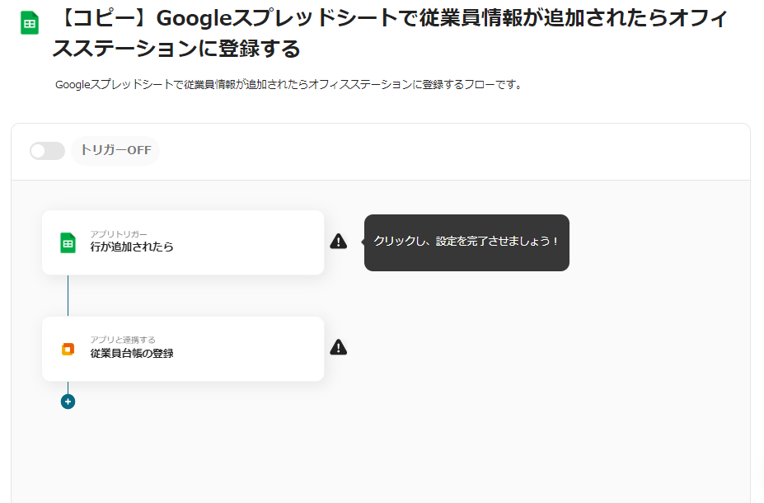Click the flow description text under the title
The height and width of the screenshot is (503, 764).
click(288, 85)
